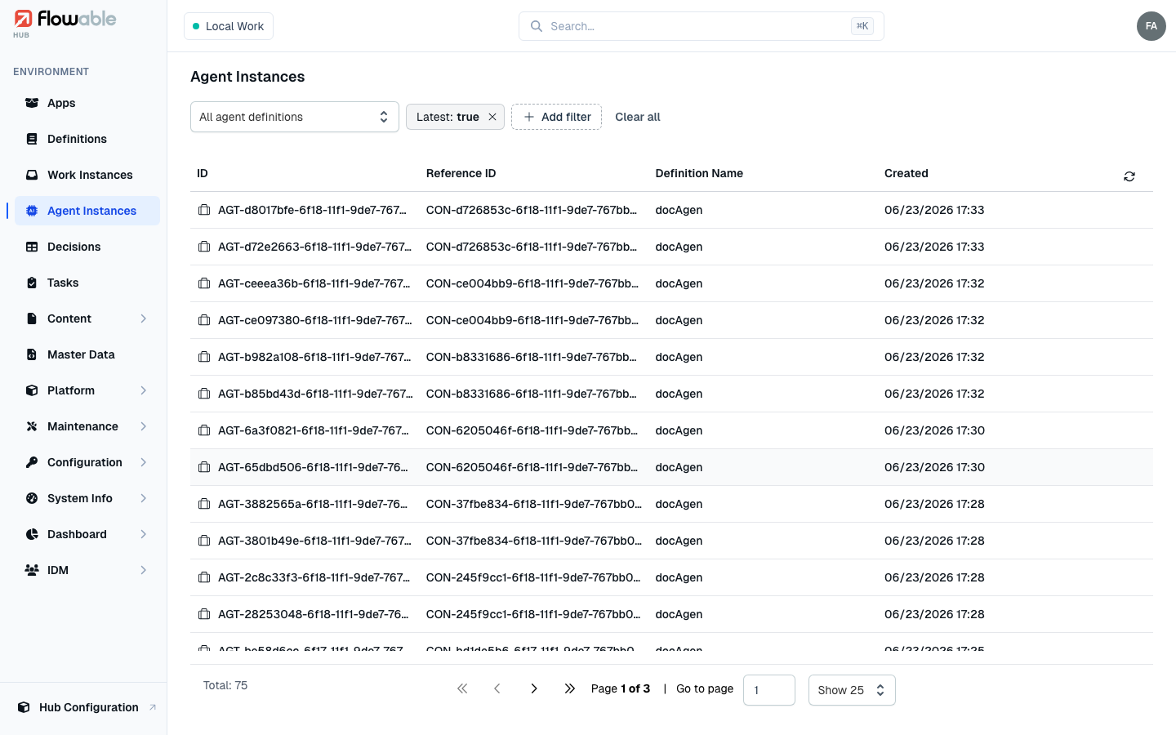Click the Created column header
1176x735 pixels.
click(x=906, y=173)
